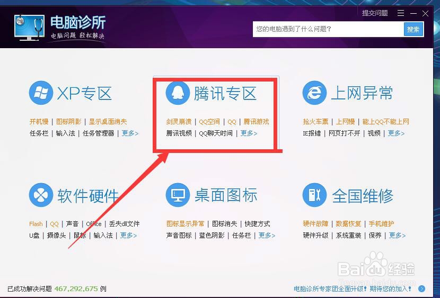The height and width of the screenshot is (298, 440).
Task: Open the 上网异常 IE browser icon
Action: point(314,93)
